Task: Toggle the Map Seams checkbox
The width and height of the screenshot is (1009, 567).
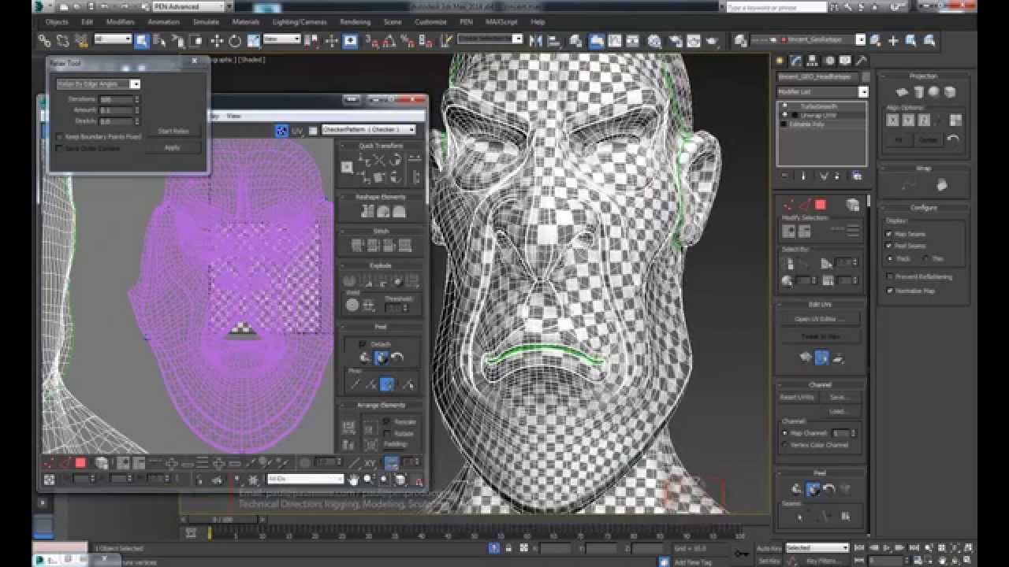Action: pyautogui.click(x=890, y=234)
